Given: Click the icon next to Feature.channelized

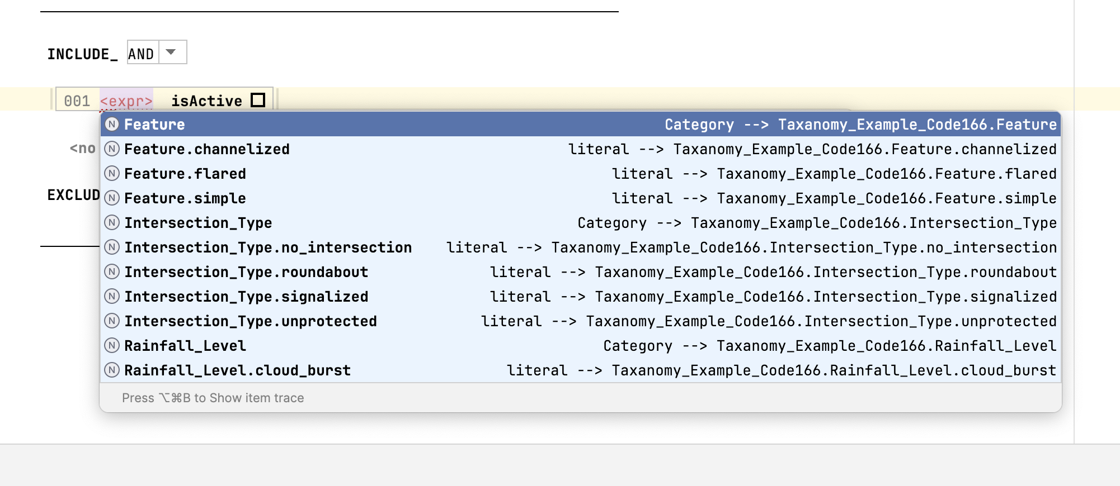Looking at the screenshot, I should tap(112, 149).
